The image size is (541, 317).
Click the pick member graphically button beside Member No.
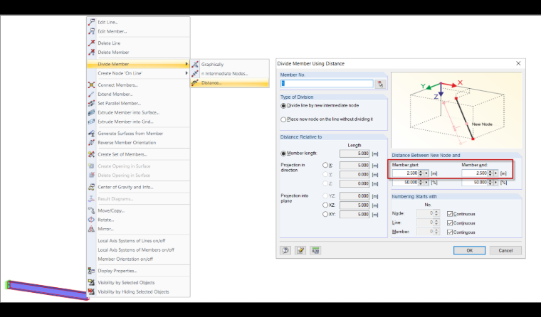tap(380, 84)
